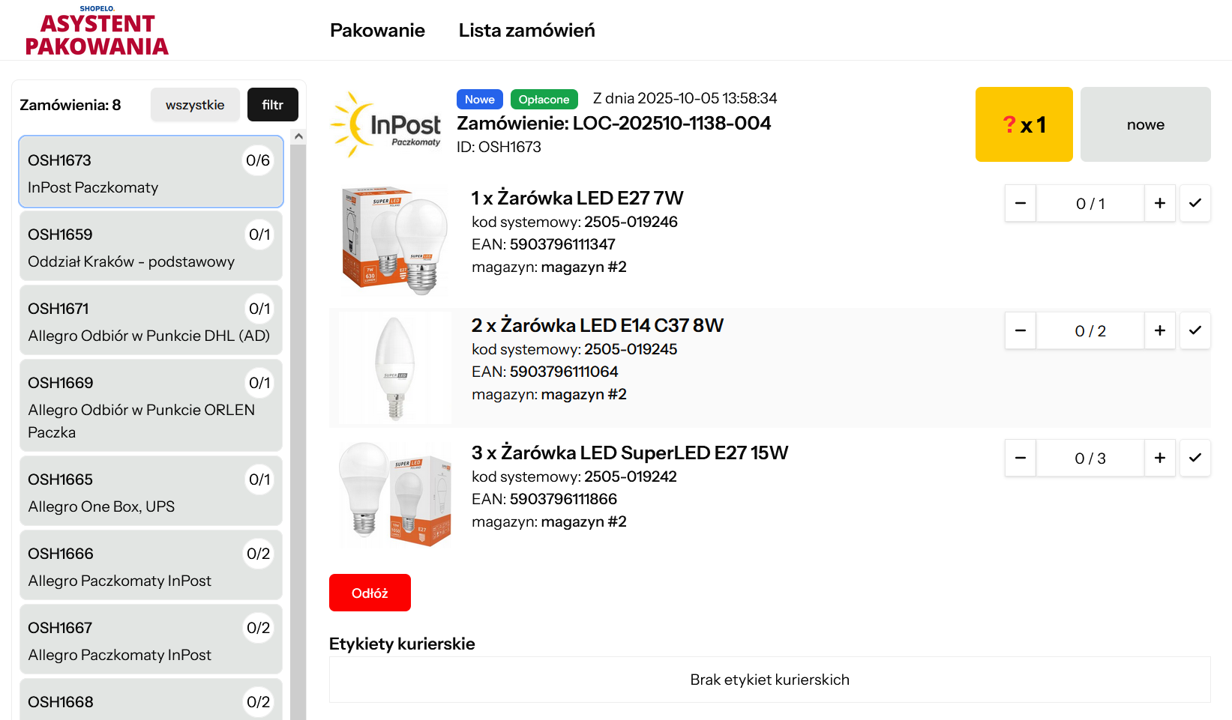The height and width of the screenshot is (720, 1232).
Task: Increase quantity of Żarówka LED E27 7W
Action: pyautogui.click(x=1159, y=203)
